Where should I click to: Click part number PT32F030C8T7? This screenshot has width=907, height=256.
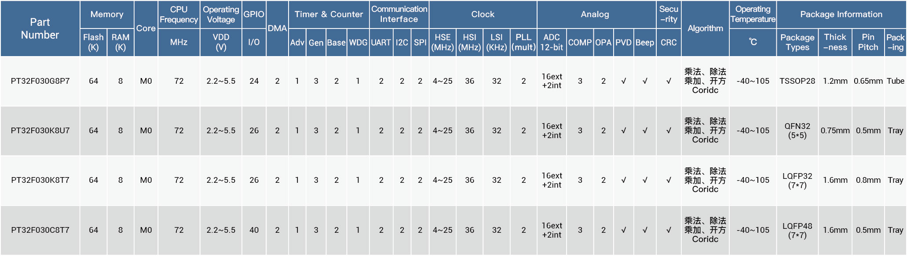(x=40, y=230)
